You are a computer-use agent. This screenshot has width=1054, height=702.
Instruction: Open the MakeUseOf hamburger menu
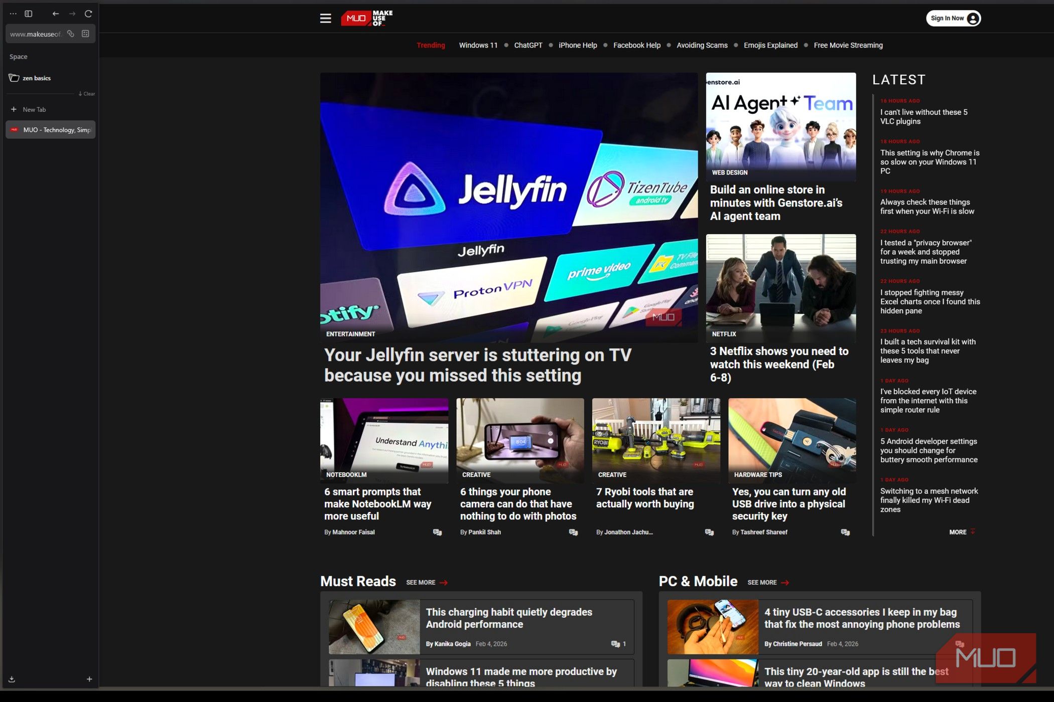[x=325, y=18]
